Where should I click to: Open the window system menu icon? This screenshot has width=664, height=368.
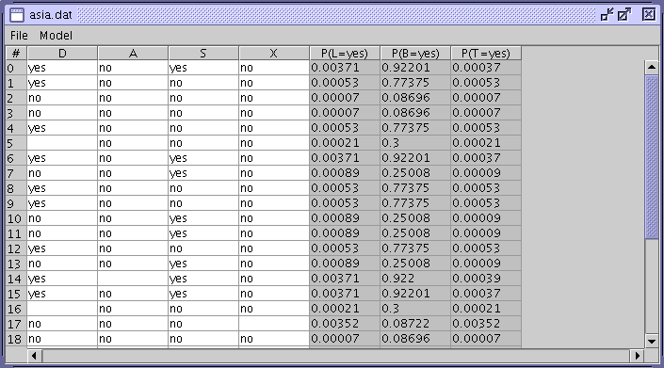[17, 15]
